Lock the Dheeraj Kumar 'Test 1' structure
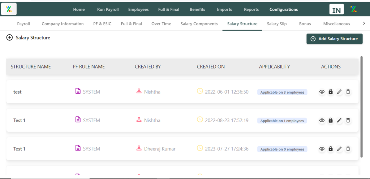The image size is (370, 179). 331,149
